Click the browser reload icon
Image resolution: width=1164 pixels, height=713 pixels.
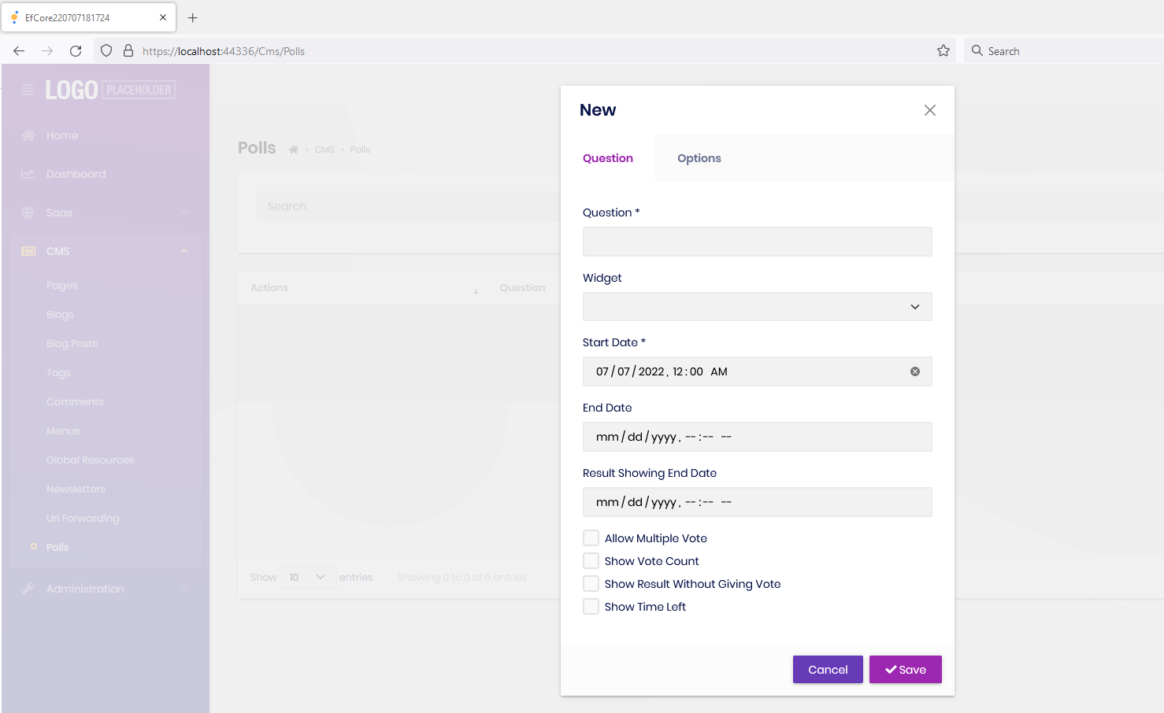[76, 51]
